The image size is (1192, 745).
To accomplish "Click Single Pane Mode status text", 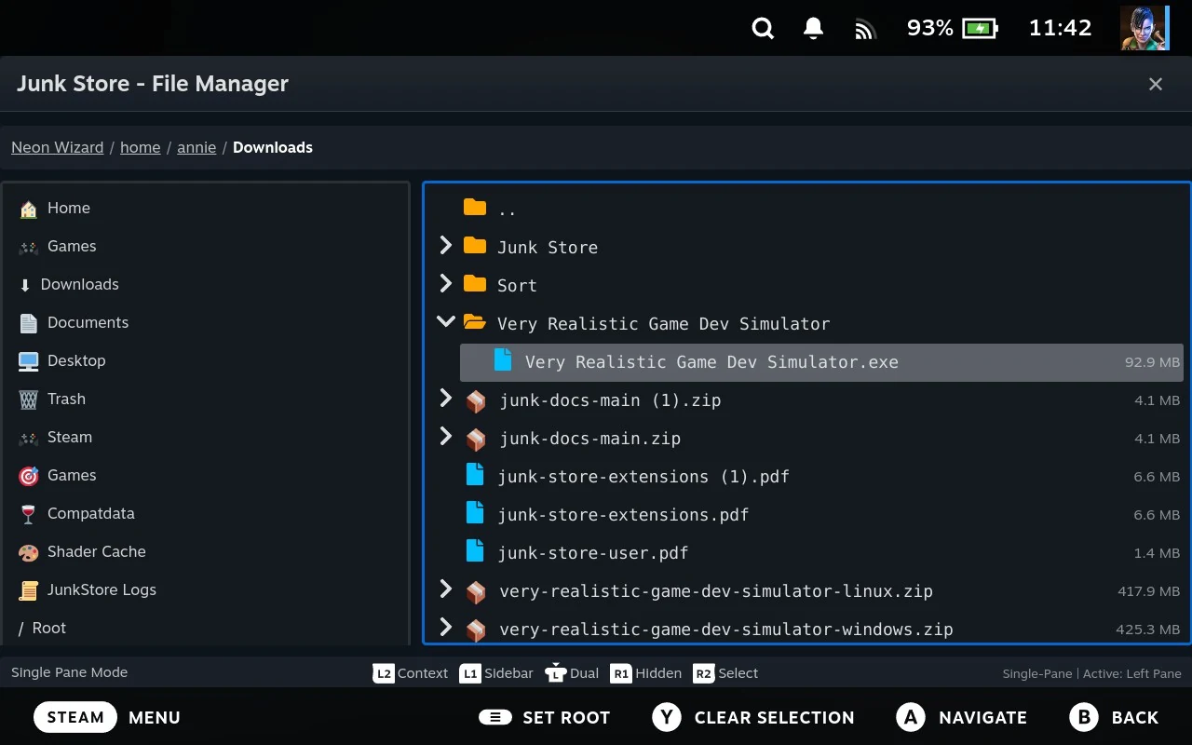I will (x=69, y=672).
